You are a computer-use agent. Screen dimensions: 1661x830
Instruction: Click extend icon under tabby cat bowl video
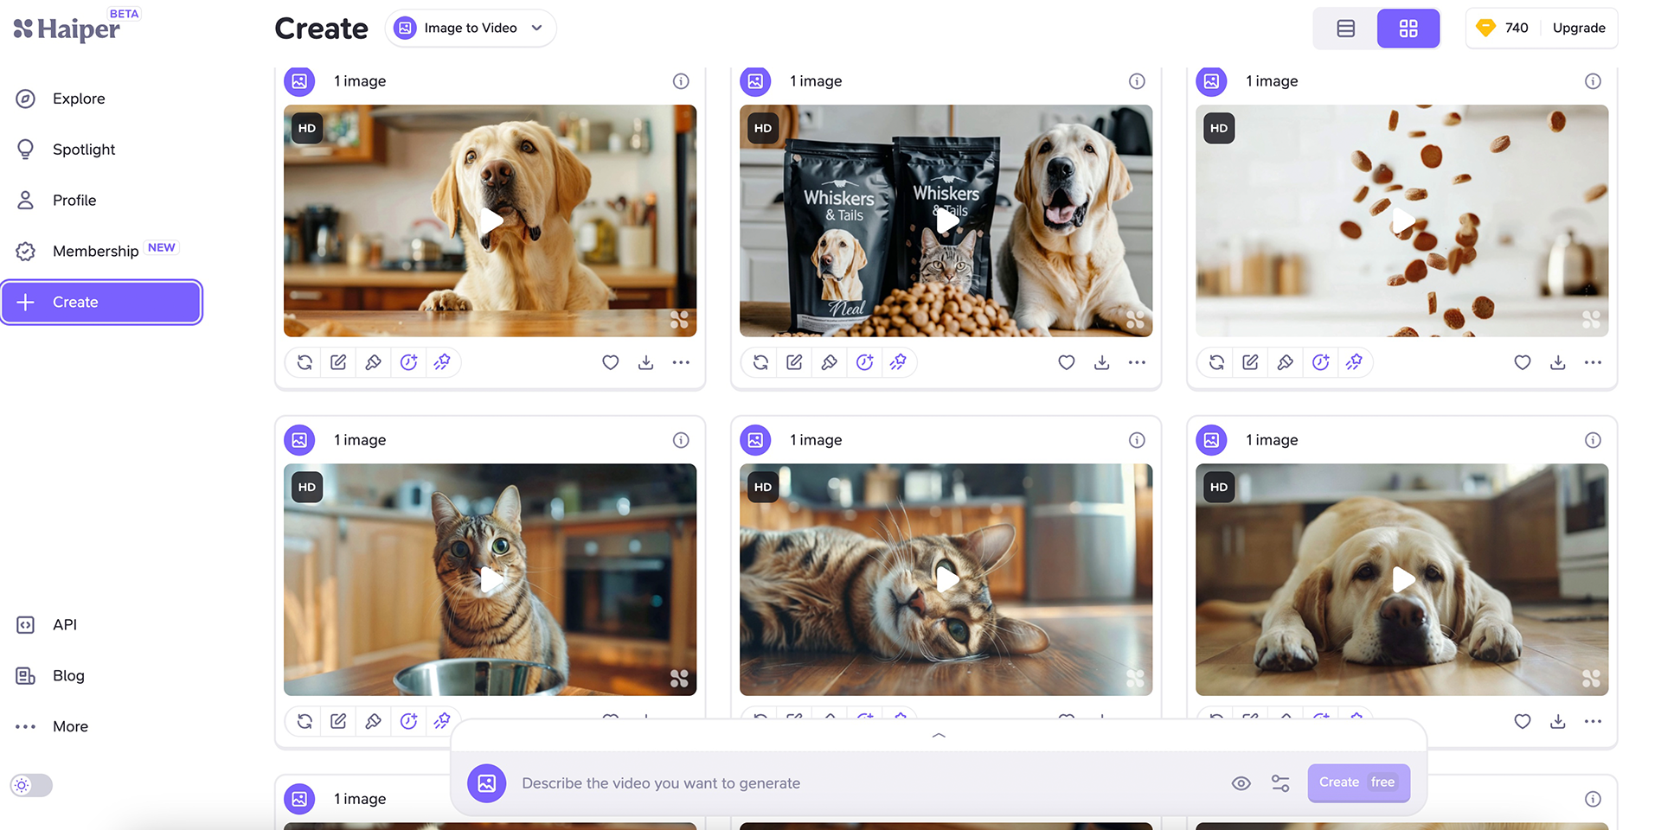(x=408, y=721)
